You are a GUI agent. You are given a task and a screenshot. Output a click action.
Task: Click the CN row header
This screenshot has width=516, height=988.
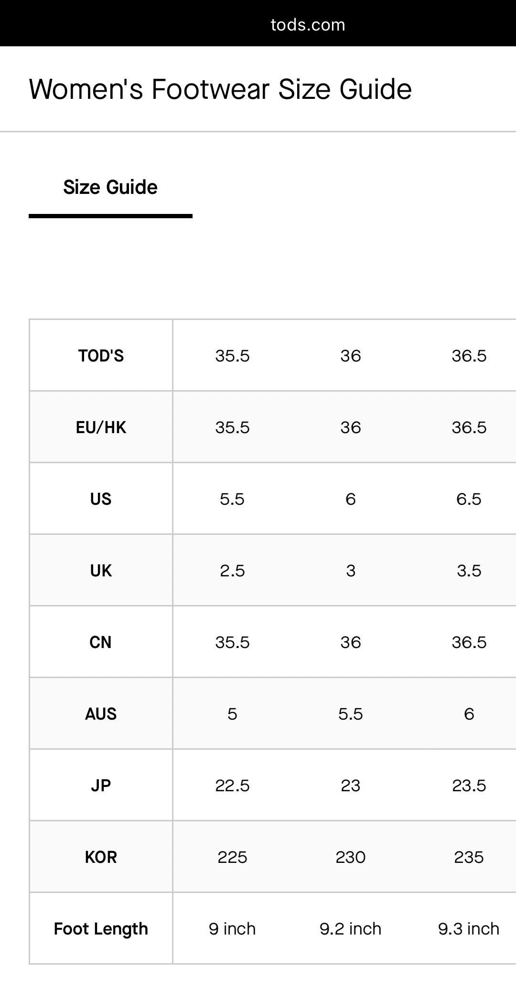coord(101,642)
